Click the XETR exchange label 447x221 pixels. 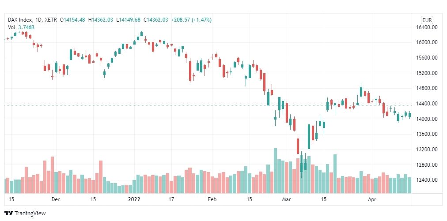(x=50, y=20)
